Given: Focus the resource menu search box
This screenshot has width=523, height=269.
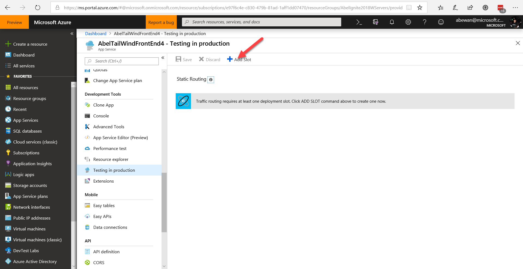Looking at the screenshot, I should pos(122,61).
